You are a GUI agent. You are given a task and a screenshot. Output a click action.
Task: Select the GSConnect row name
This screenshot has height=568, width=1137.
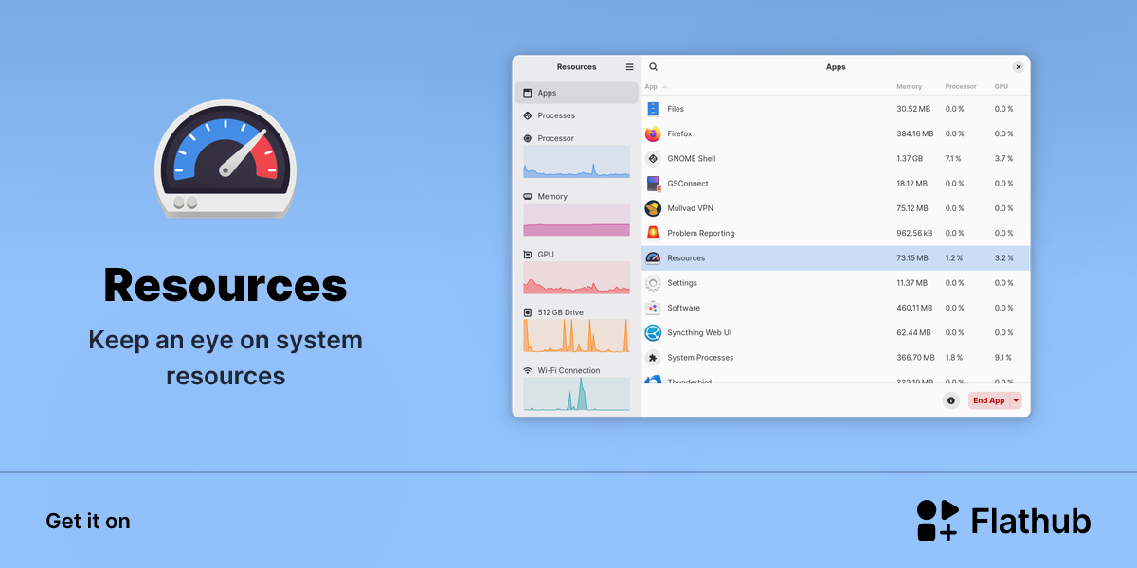688,184
